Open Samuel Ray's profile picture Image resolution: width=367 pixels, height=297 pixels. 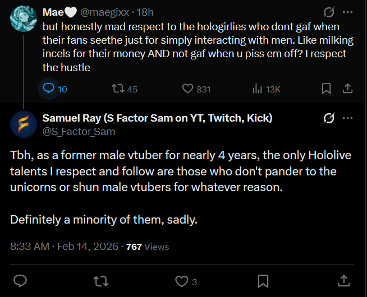[22, 125]
